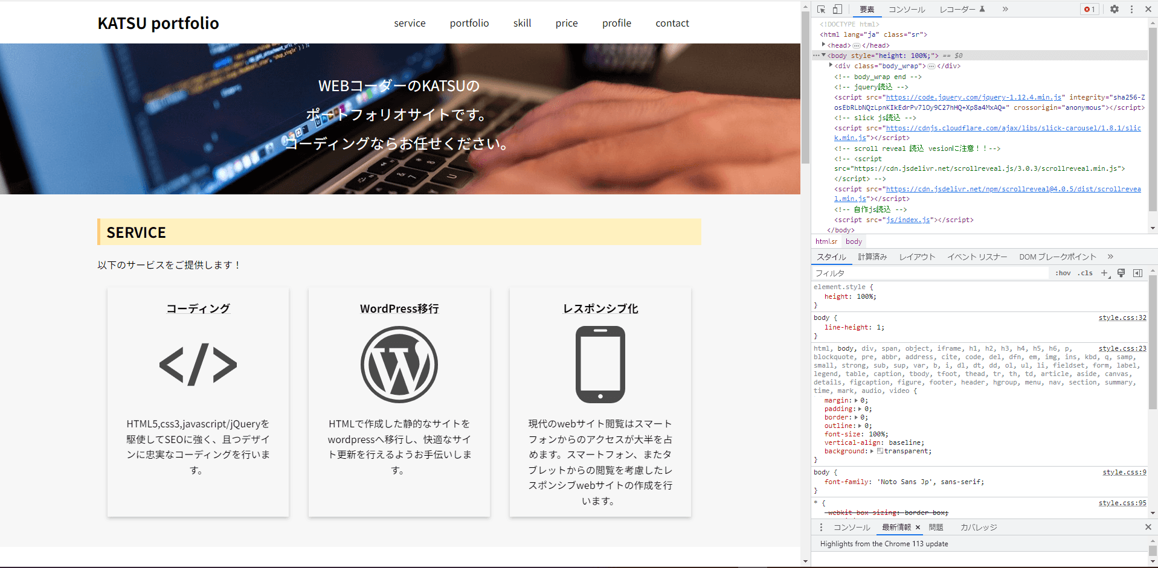
Task: Open the DevTools three-dot customize menu
Action: coord(1132,9)
